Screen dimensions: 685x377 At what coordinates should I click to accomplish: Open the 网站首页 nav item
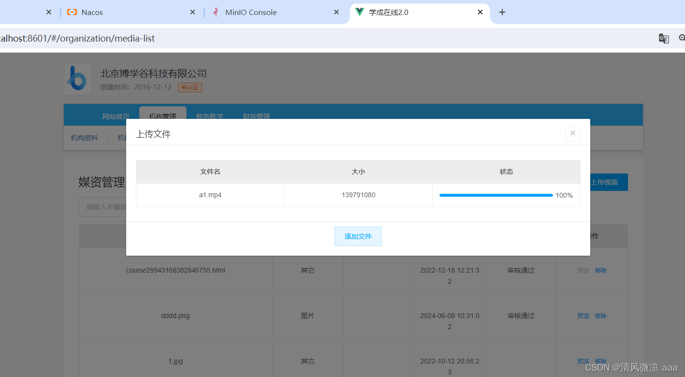pos(116,116)
